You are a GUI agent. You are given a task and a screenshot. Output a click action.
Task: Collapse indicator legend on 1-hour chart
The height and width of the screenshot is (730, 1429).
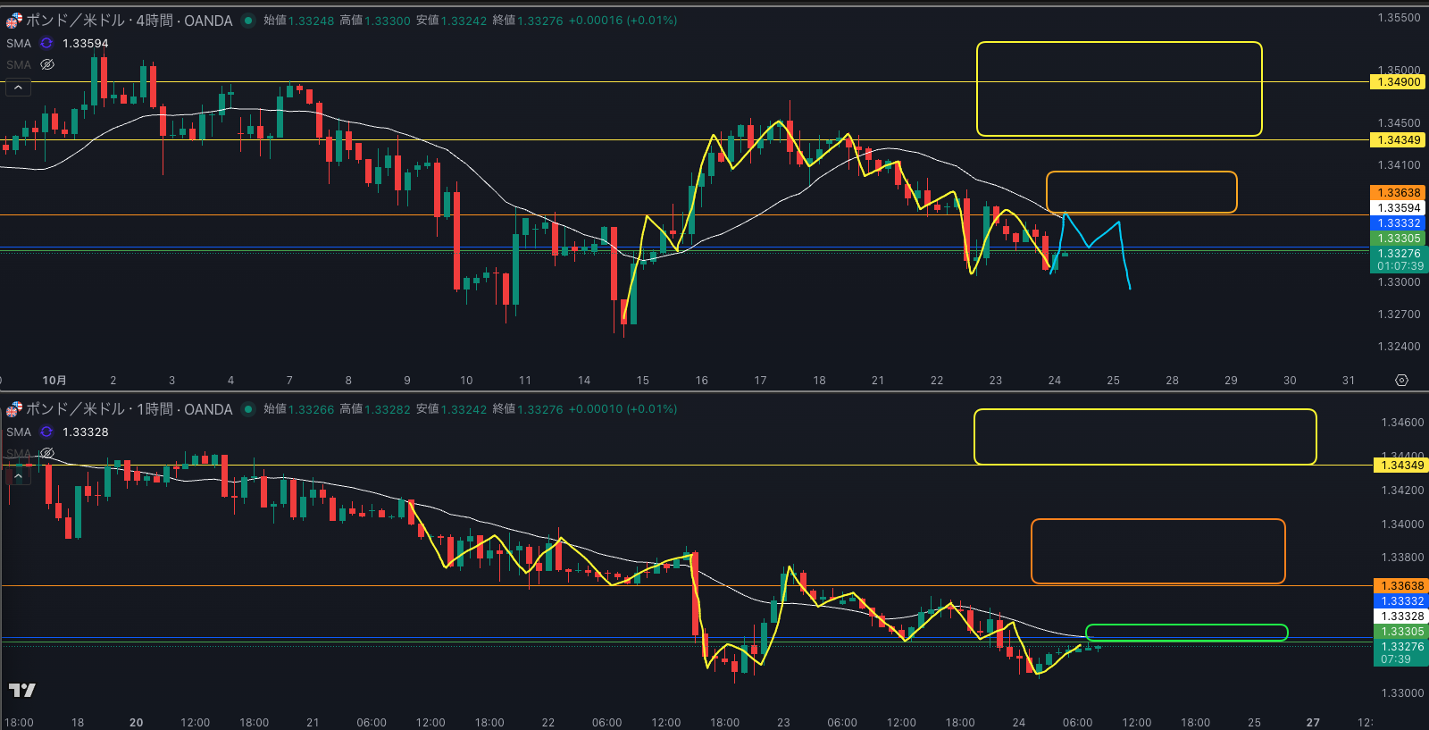(18, 476)
